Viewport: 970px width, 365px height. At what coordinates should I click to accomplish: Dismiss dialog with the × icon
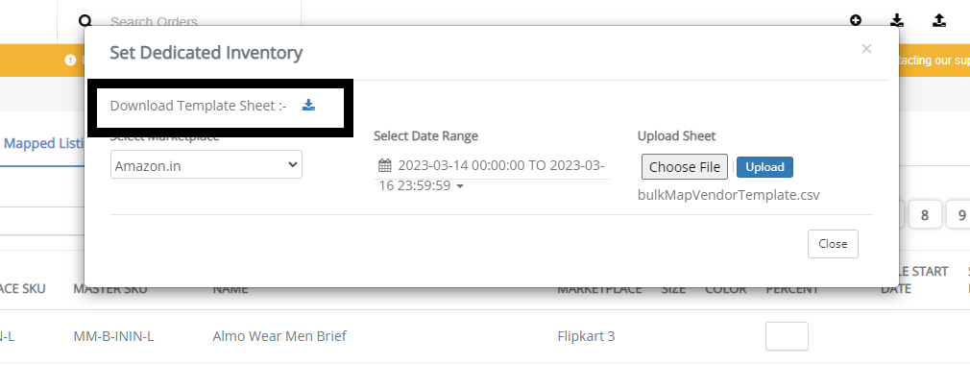pos(866,49)
